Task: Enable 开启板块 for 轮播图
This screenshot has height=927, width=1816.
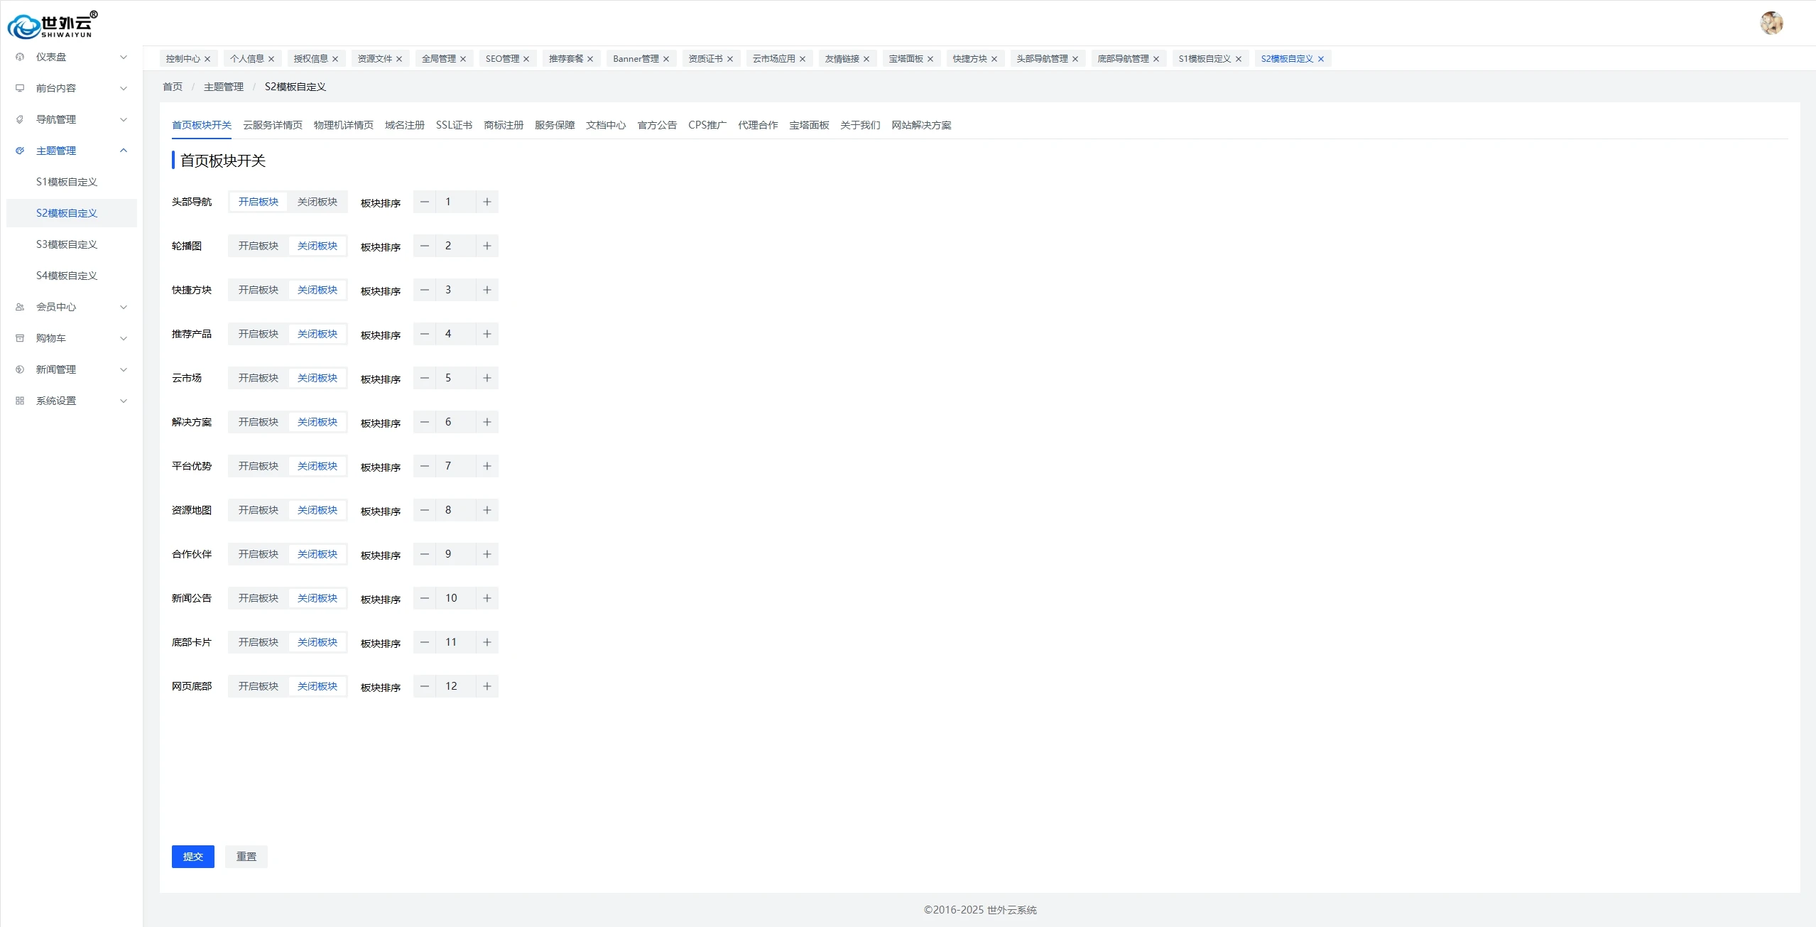Action: [259, 246]
